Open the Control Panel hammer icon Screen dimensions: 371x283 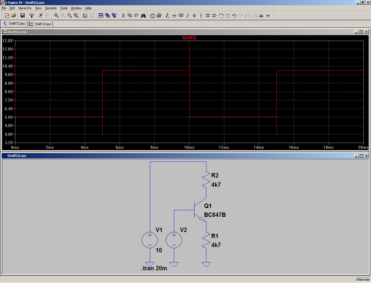(x=32, y=16)
